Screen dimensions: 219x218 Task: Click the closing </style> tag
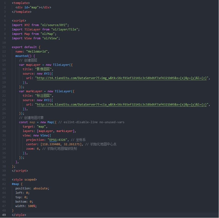[x=19, y=215]
